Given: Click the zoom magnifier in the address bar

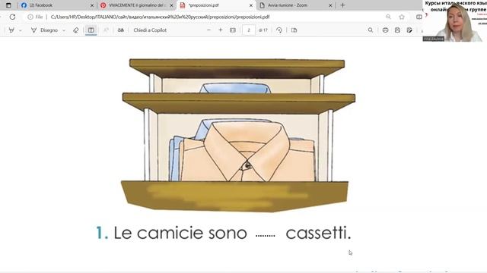Looking at the screenshot, I should click(x=388, y=17).
